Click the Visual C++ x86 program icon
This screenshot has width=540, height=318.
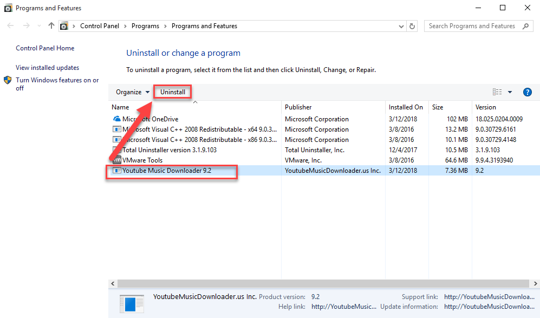point(117,140)
